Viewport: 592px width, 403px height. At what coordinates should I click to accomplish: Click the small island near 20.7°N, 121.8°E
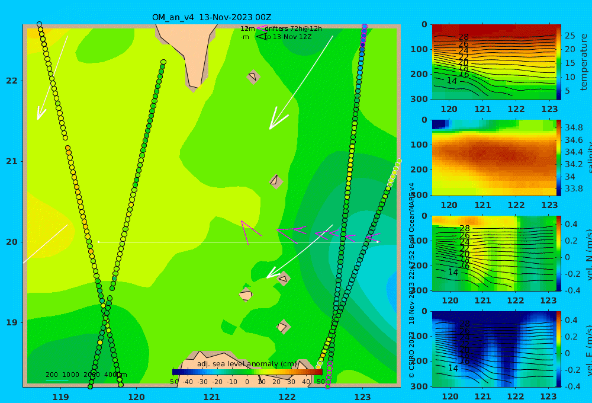(276, 181)
